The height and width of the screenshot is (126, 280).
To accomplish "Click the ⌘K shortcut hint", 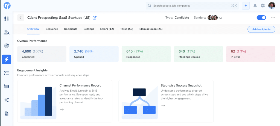I will coord(234,6).
